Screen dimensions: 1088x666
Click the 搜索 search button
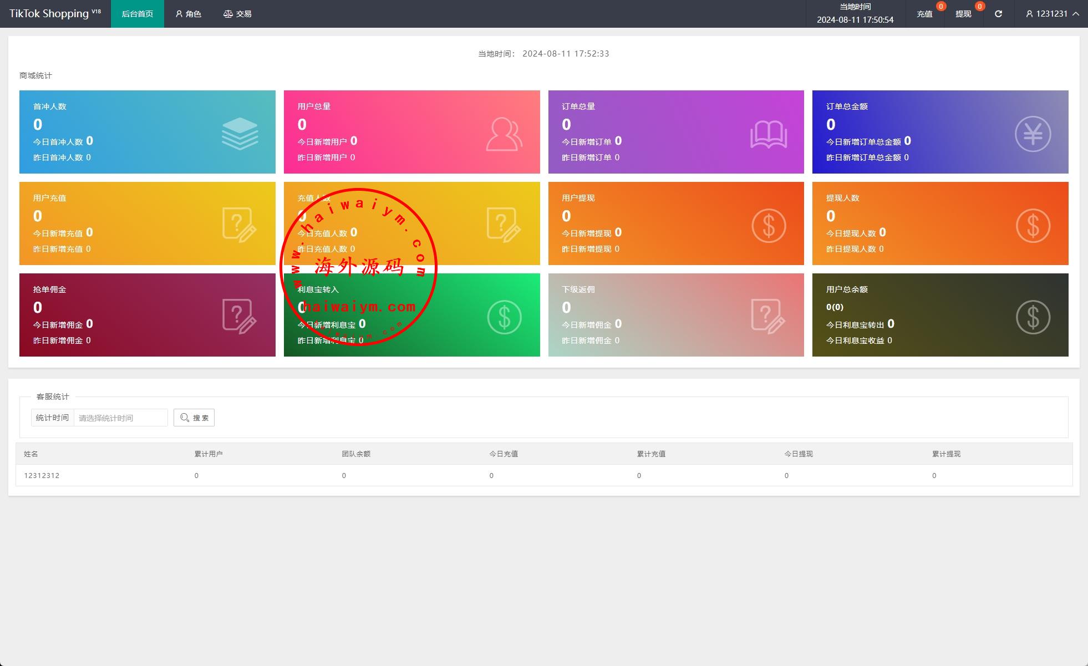pyautogui.click(x=194, y=418)
